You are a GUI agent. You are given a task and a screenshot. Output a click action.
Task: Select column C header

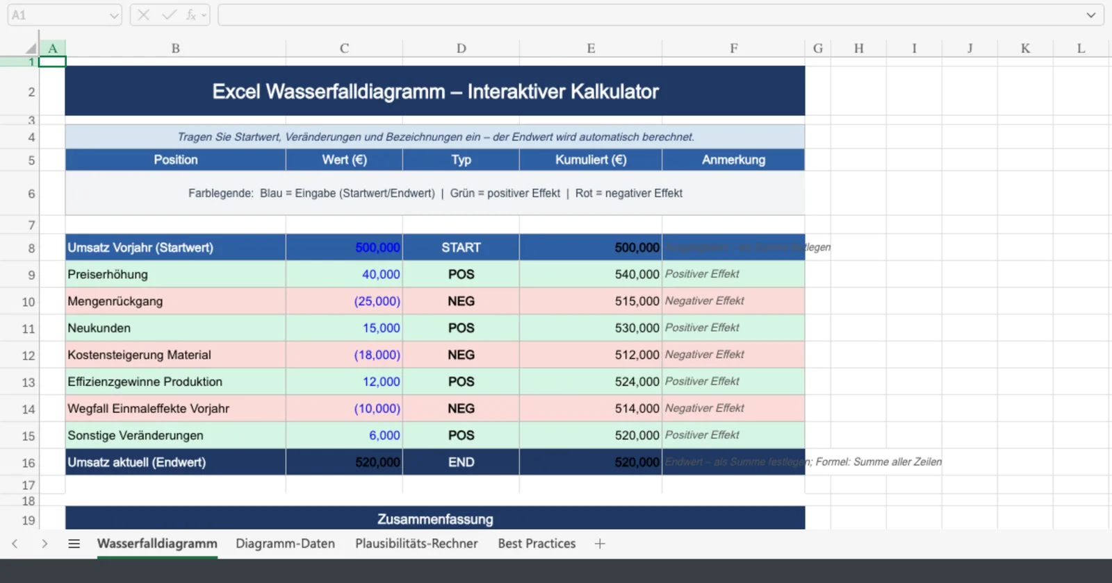pos(344,48)
